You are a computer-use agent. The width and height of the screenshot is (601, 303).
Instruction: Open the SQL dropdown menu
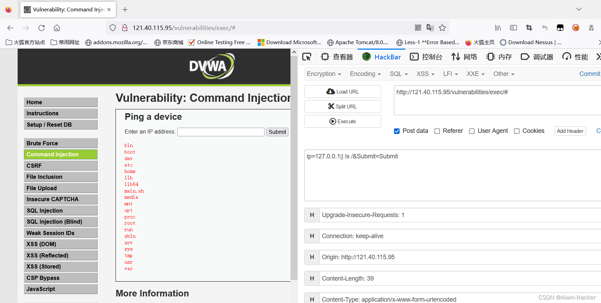(x=399, y=74)
